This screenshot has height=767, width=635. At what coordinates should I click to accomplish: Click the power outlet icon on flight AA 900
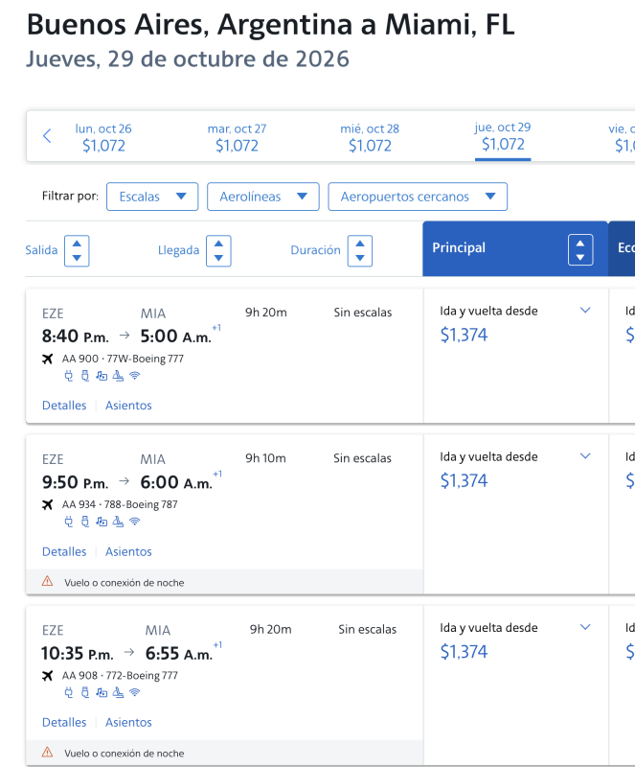click(x=68, y=376)
